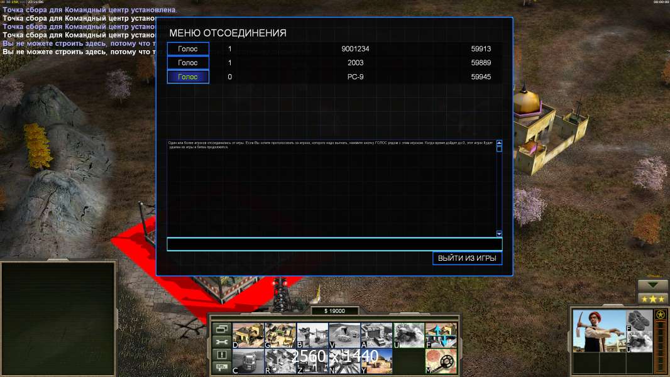Select the build icon with hotkey Y
Viewport: 670px width, 377px height.
(x=376, y=361)
